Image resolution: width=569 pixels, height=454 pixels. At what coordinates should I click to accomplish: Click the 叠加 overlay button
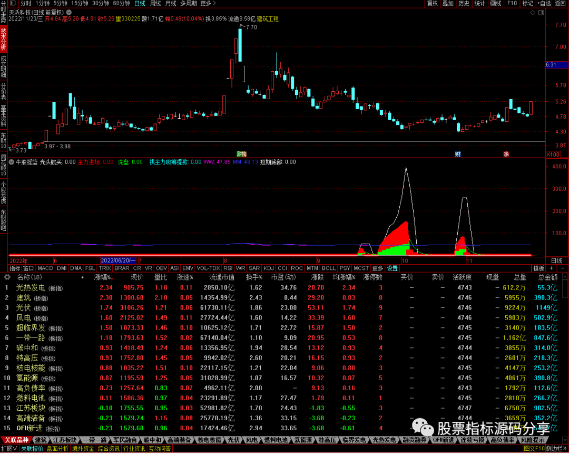448,3
